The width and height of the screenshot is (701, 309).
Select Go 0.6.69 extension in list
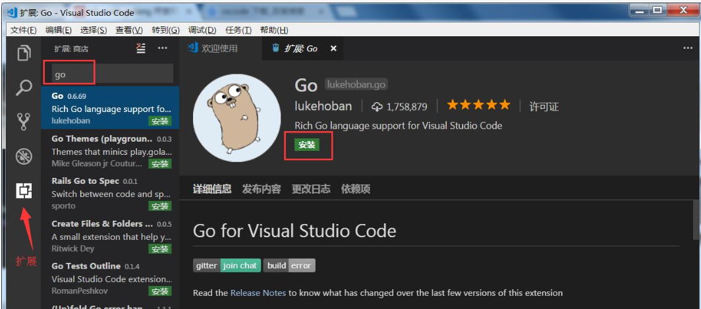110,108
